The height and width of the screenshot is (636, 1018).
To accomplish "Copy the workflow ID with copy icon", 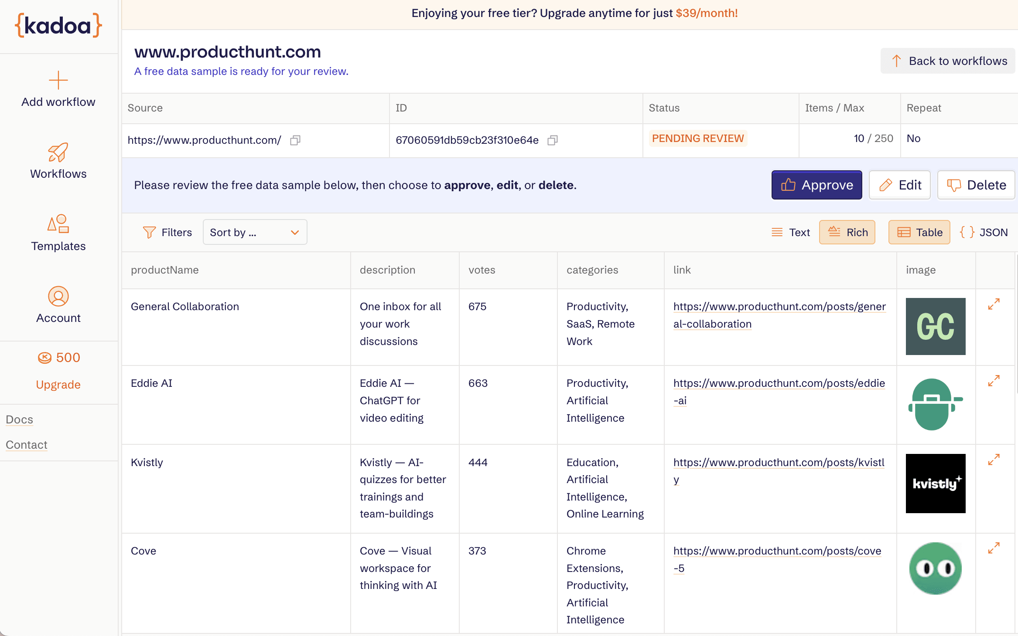I will point(553,140).
